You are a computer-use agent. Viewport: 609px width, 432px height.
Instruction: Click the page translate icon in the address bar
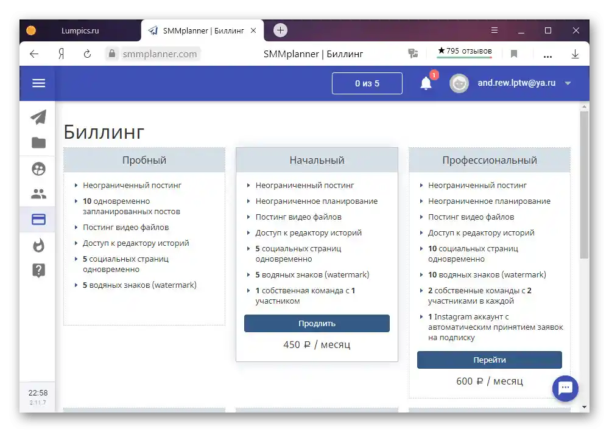413,54
